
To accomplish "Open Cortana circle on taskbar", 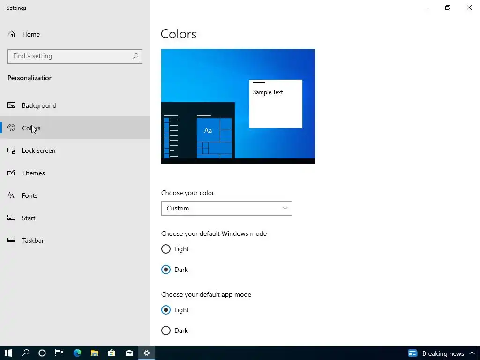I will 42,353.
